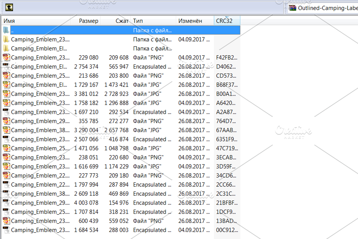
Task: Click the CRC32 value 00C912...
Action: (x=227, y=230)
